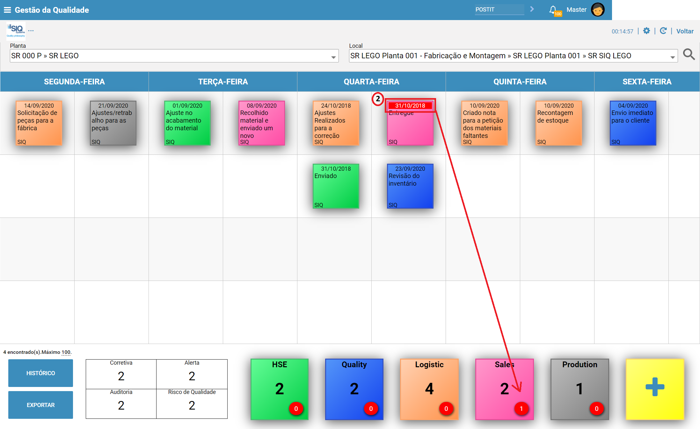Select the HSE category tile
The width and height of the screenshot is (700, 429).
click(280, 389)
